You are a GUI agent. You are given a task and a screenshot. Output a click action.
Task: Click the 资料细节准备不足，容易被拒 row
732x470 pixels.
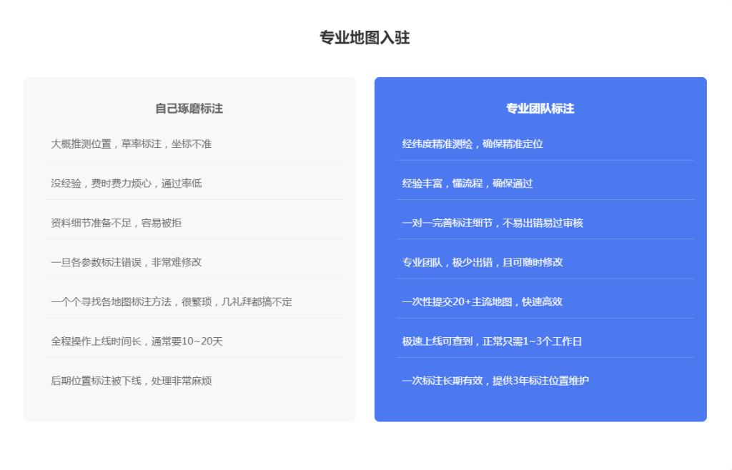point(116,223)
